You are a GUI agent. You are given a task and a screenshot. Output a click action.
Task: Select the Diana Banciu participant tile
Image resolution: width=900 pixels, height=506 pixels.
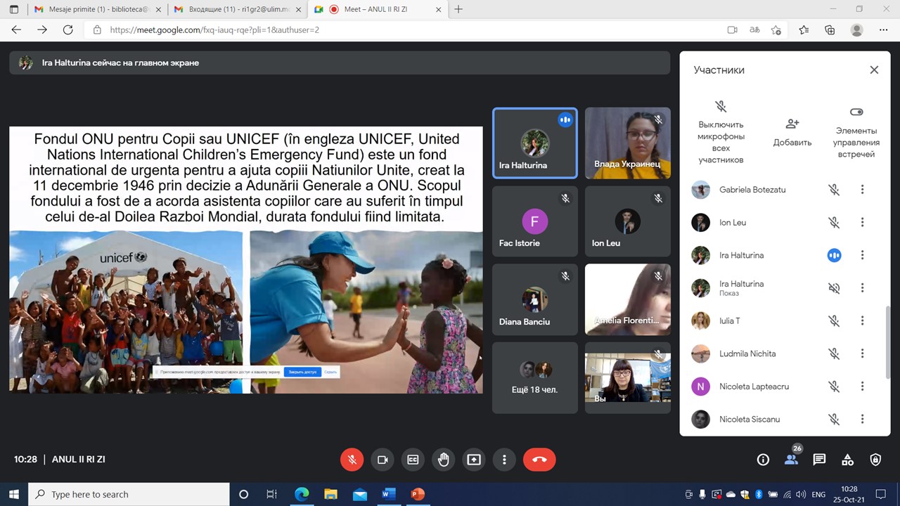535,299
